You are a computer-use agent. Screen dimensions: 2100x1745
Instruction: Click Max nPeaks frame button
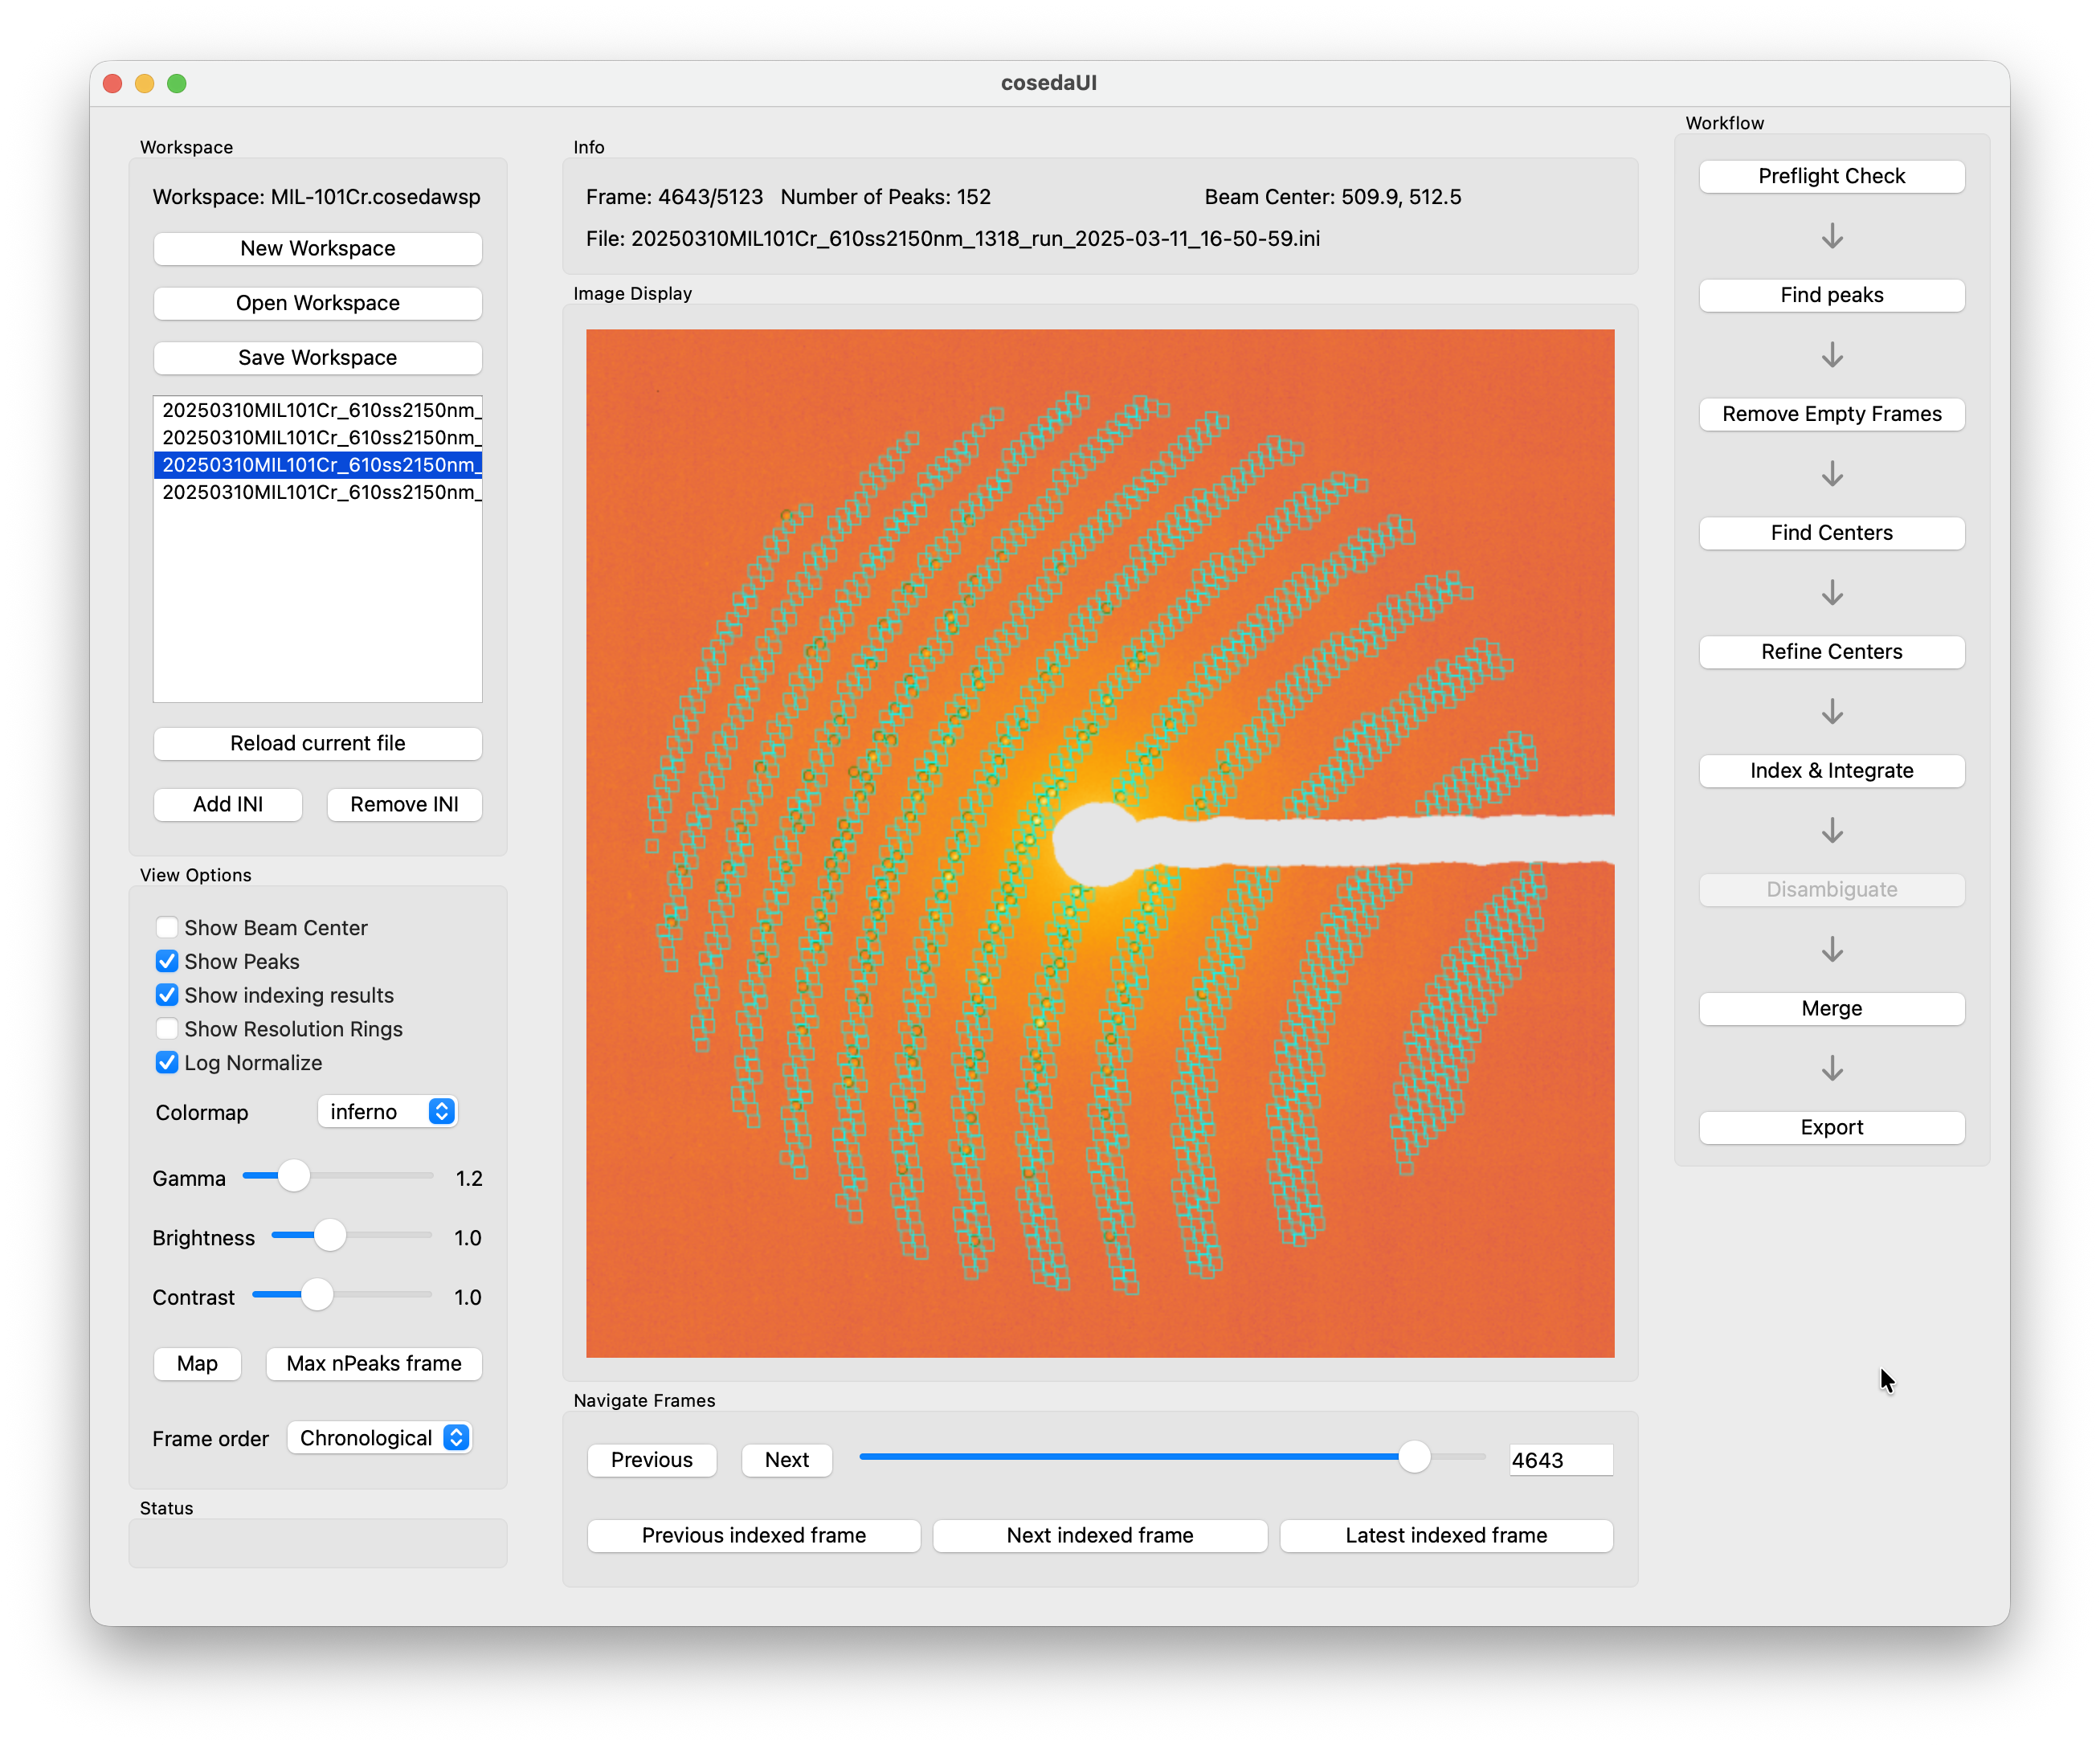[x=374, y=1364]
